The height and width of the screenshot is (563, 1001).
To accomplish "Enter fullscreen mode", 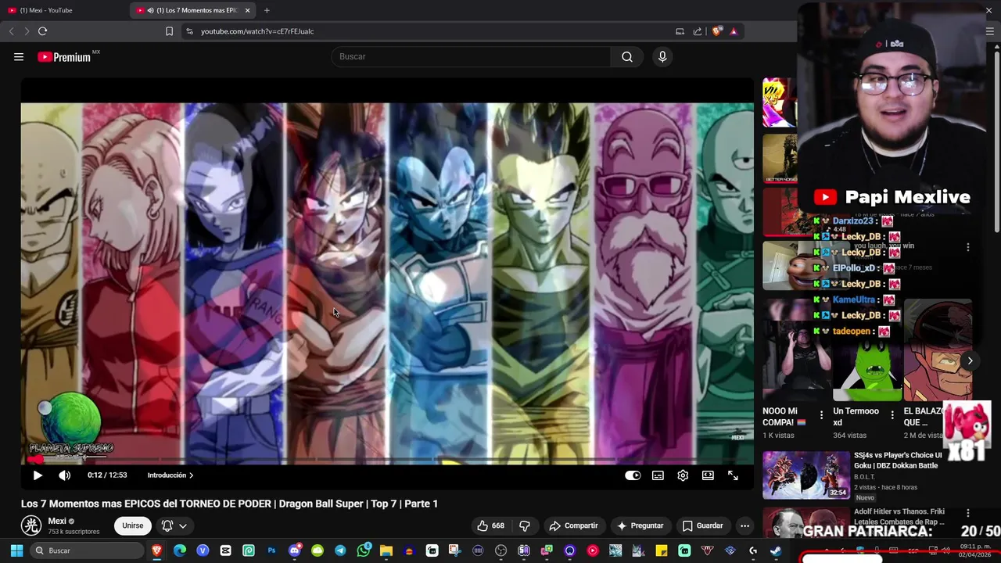I will pos(733,475).
